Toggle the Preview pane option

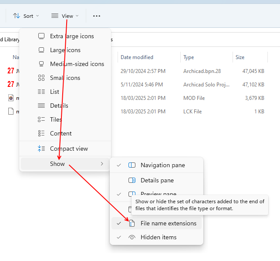pos(156,194)
